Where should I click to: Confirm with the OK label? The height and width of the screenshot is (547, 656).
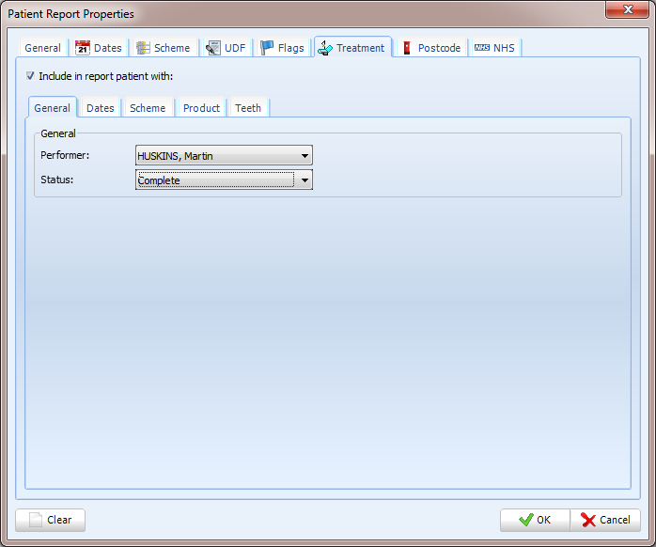(x=543, y=520)
